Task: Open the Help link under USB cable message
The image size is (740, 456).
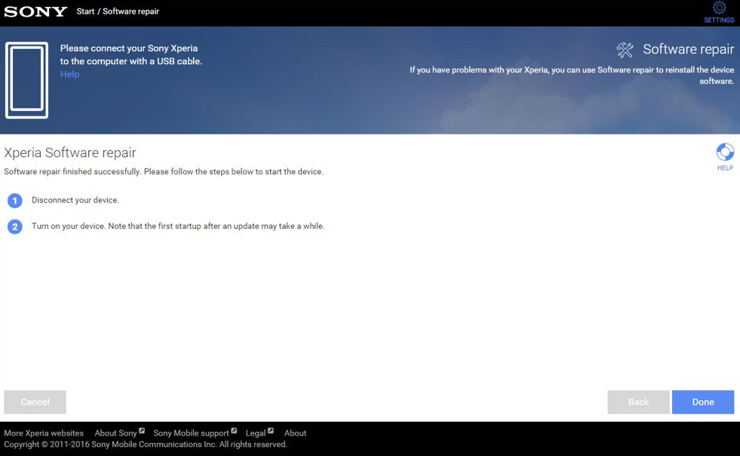Action: coord(69,74)
